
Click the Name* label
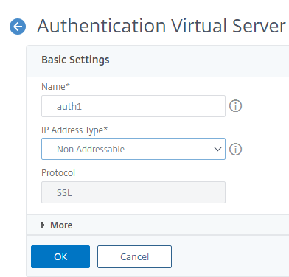coord(56,87)
